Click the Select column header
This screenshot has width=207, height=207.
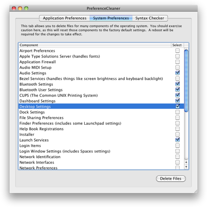(x=177, y=45)
